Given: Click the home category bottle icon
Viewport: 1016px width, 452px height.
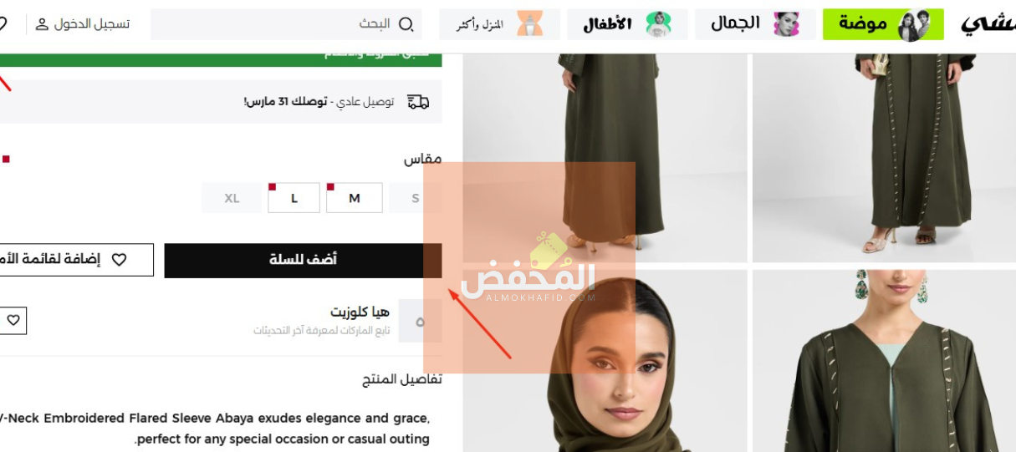Looking at the screenshot, I should click(528, 24).
